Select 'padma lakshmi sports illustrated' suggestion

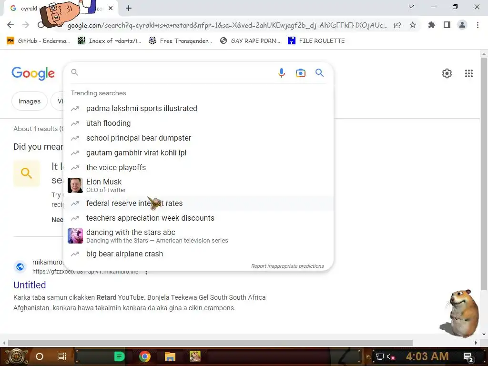tap(198, 108)
